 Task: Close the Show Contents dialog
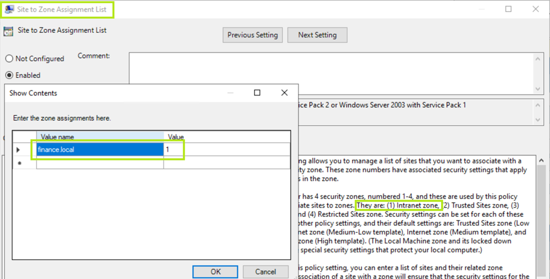point(285,93)
